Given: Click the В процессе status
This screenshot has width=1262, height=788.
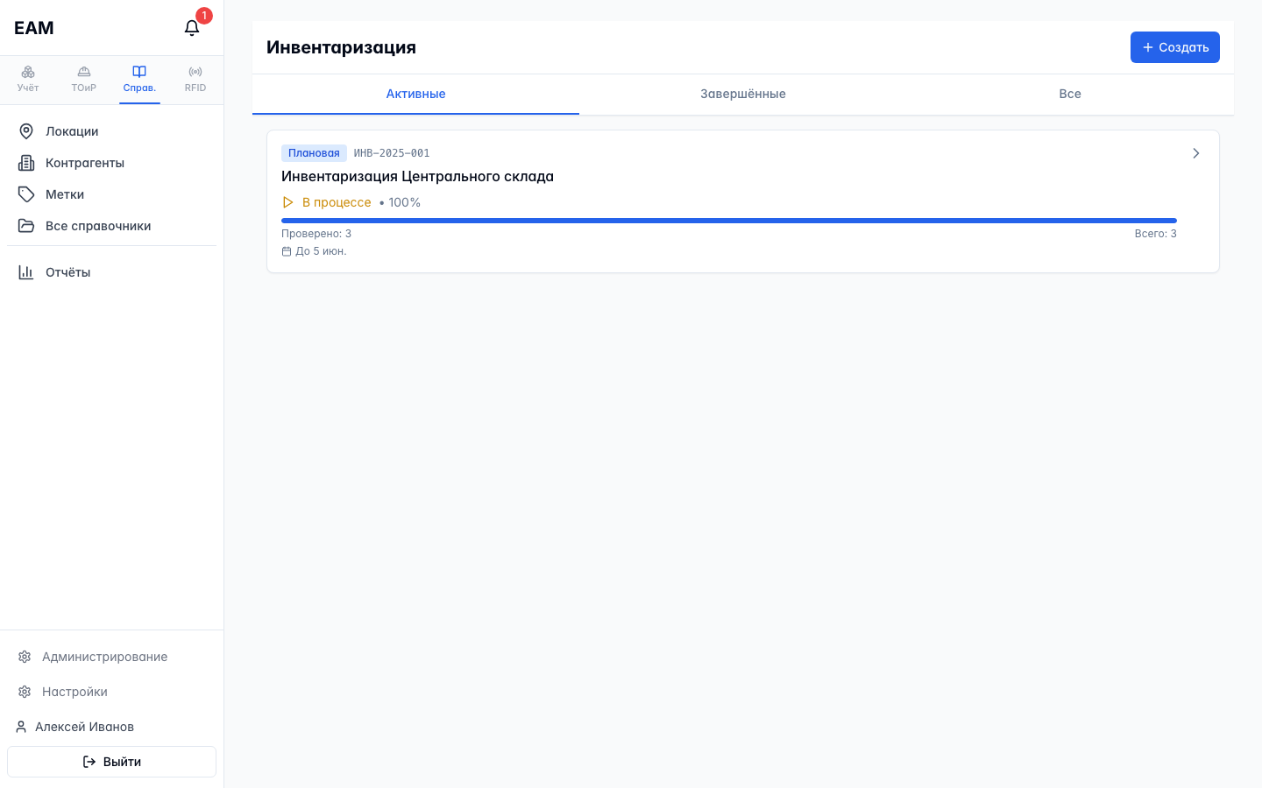Looking at the screenshot, I should [x=337, y=202].
